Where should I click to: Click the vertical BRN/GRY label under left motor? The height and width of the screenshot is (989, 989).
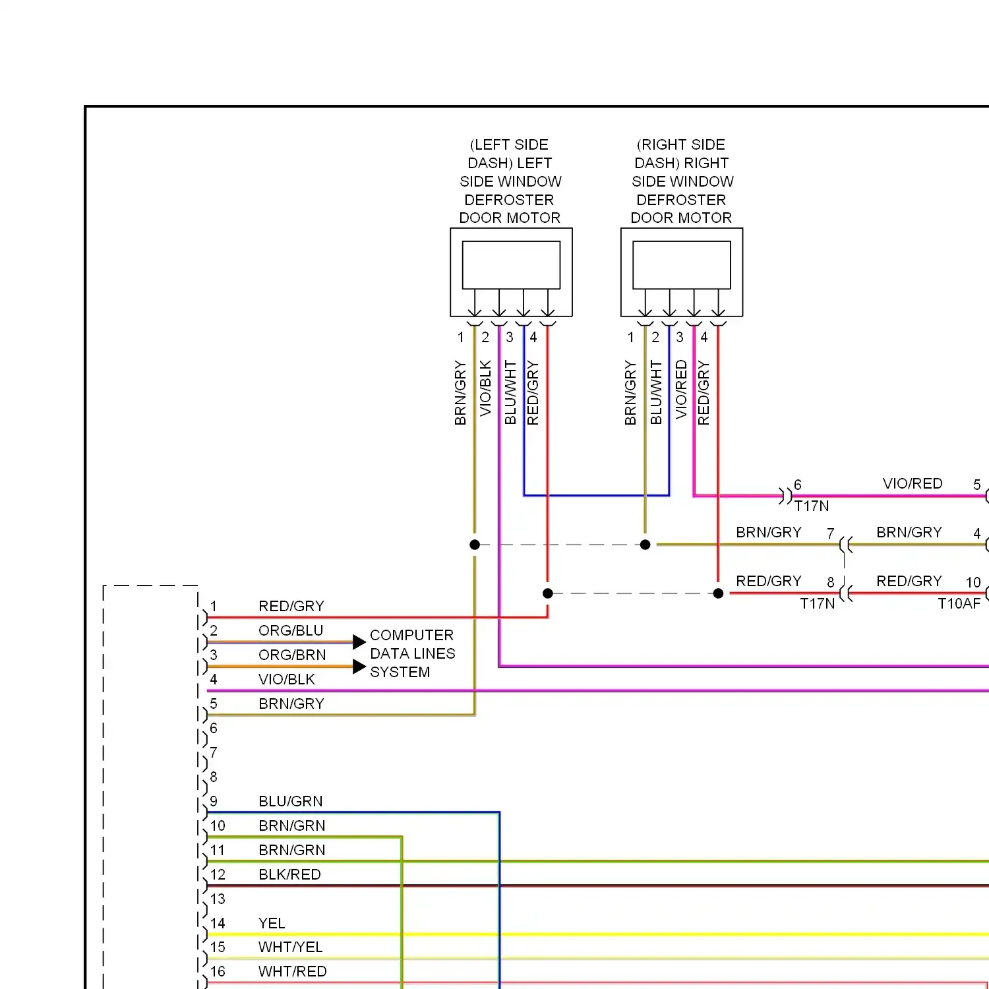pyautogui.click(x=460, y=392)
